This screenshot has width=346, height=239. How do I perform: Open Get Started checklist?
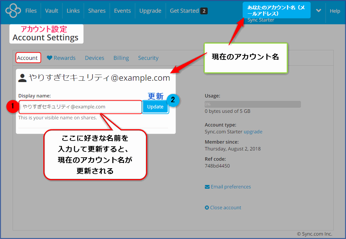coord(184,11)
